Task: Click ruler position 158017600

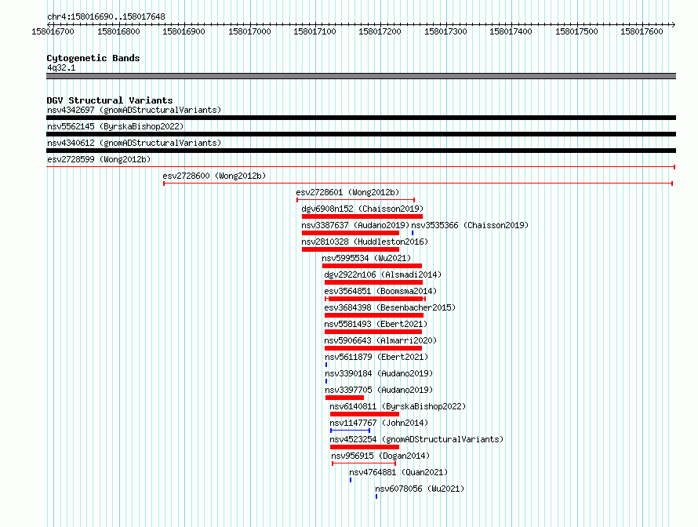Action: point(642,31)
